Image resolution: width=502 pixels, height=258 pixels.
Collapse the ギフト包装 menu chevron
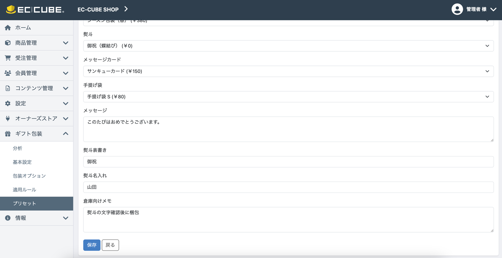point(66,134)
